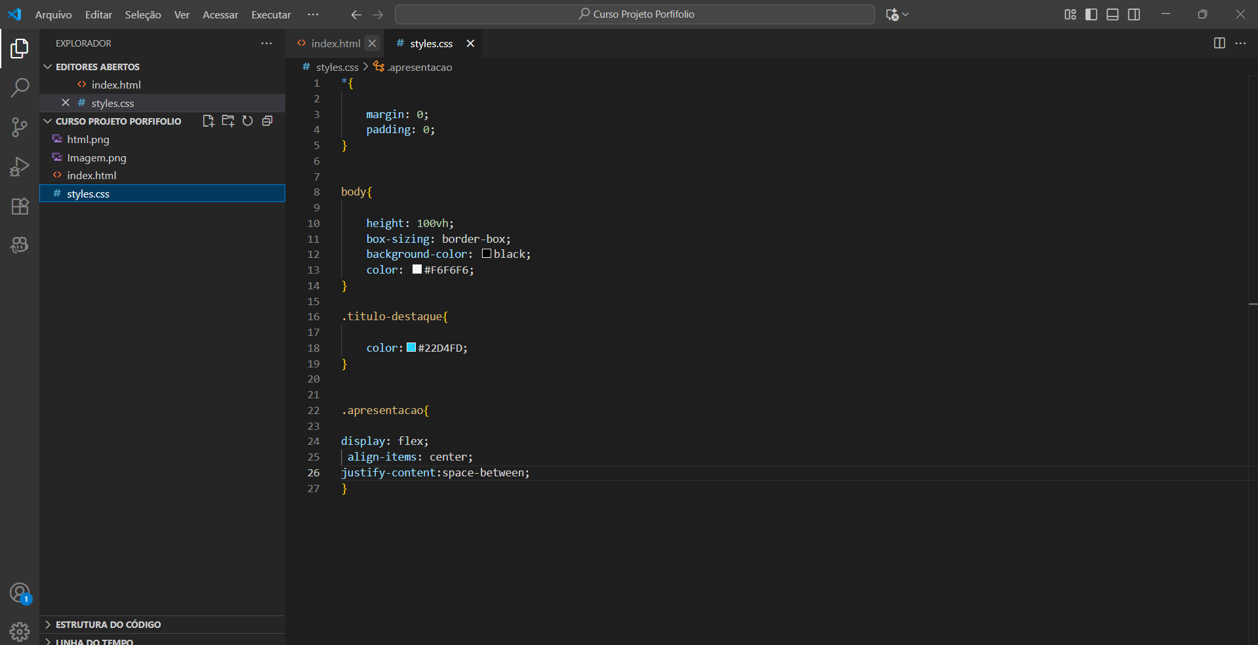Select index.html in open editors list
The width and height of the screenshot is (1258, 645).
(x=162, y=85)
